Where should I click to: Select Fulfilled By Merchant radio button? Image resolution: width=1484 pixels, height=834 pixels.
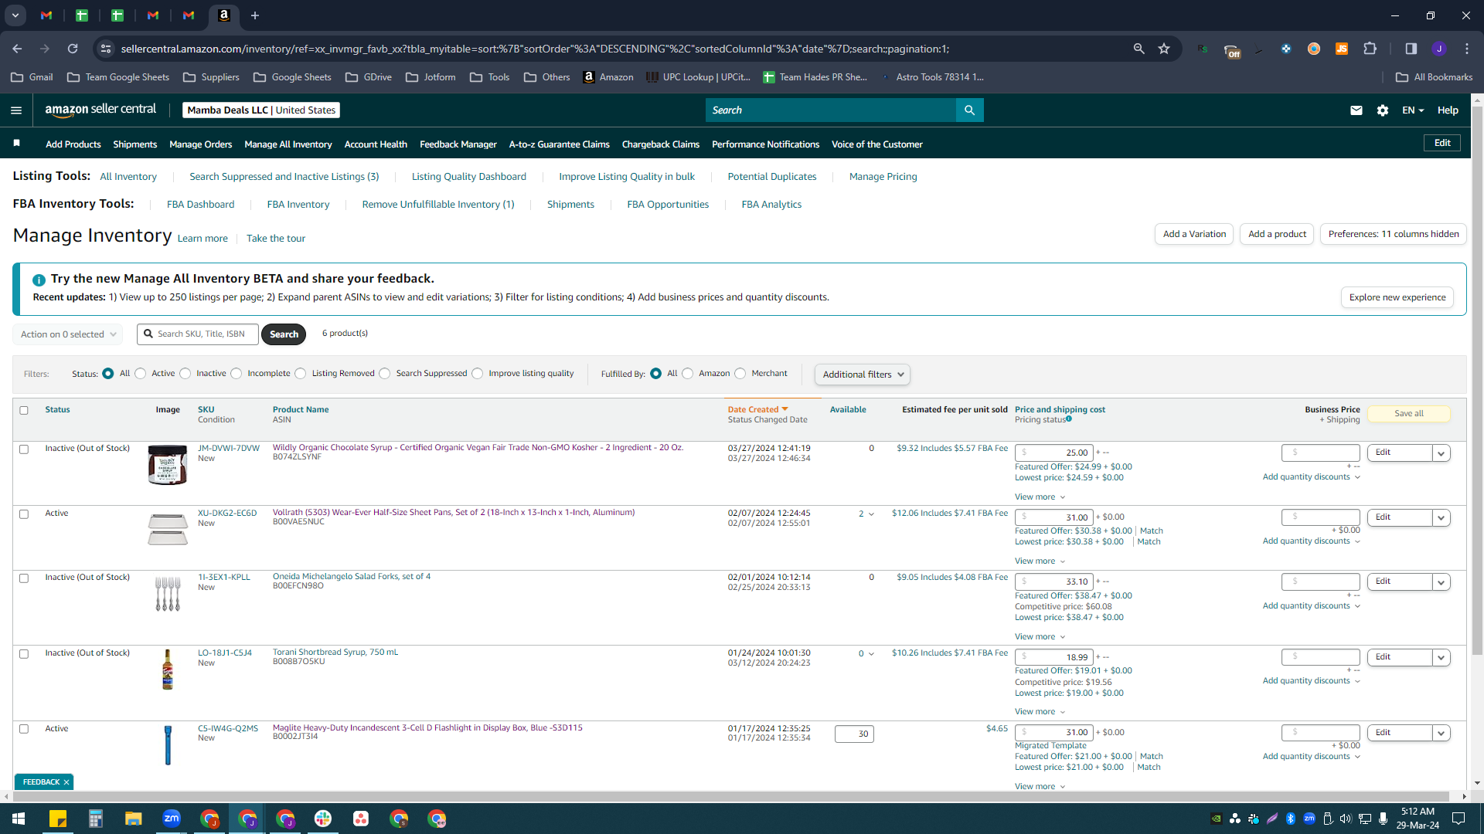pos(740,374)
